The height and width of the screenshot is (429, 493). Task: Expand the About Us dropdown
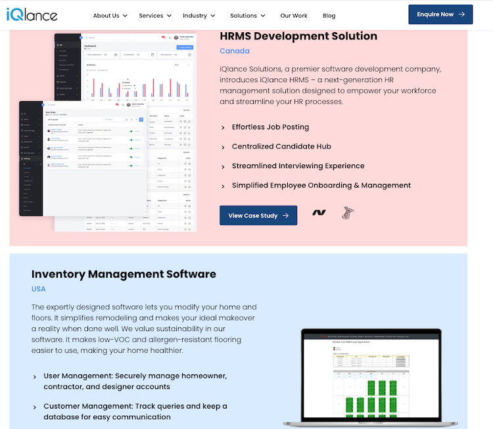[x=110, y=15]
